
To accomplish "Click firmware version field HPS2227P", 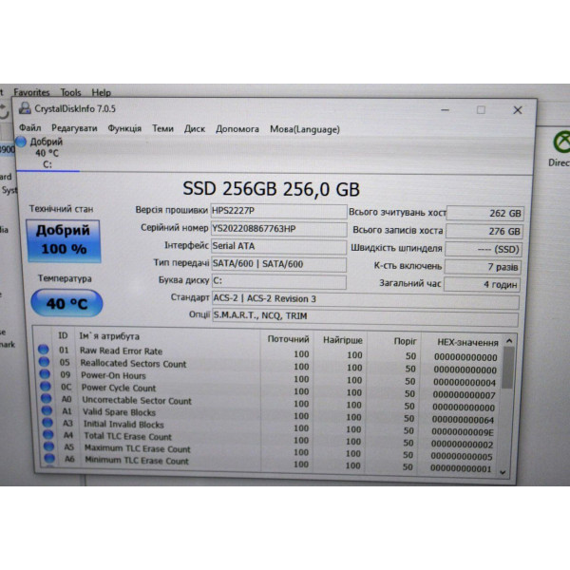I will point(278,211).
